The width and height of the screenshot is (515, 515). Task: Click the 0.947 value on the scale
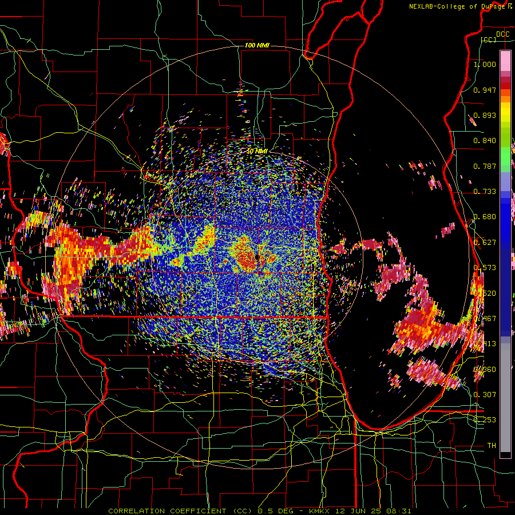[485, 90]
